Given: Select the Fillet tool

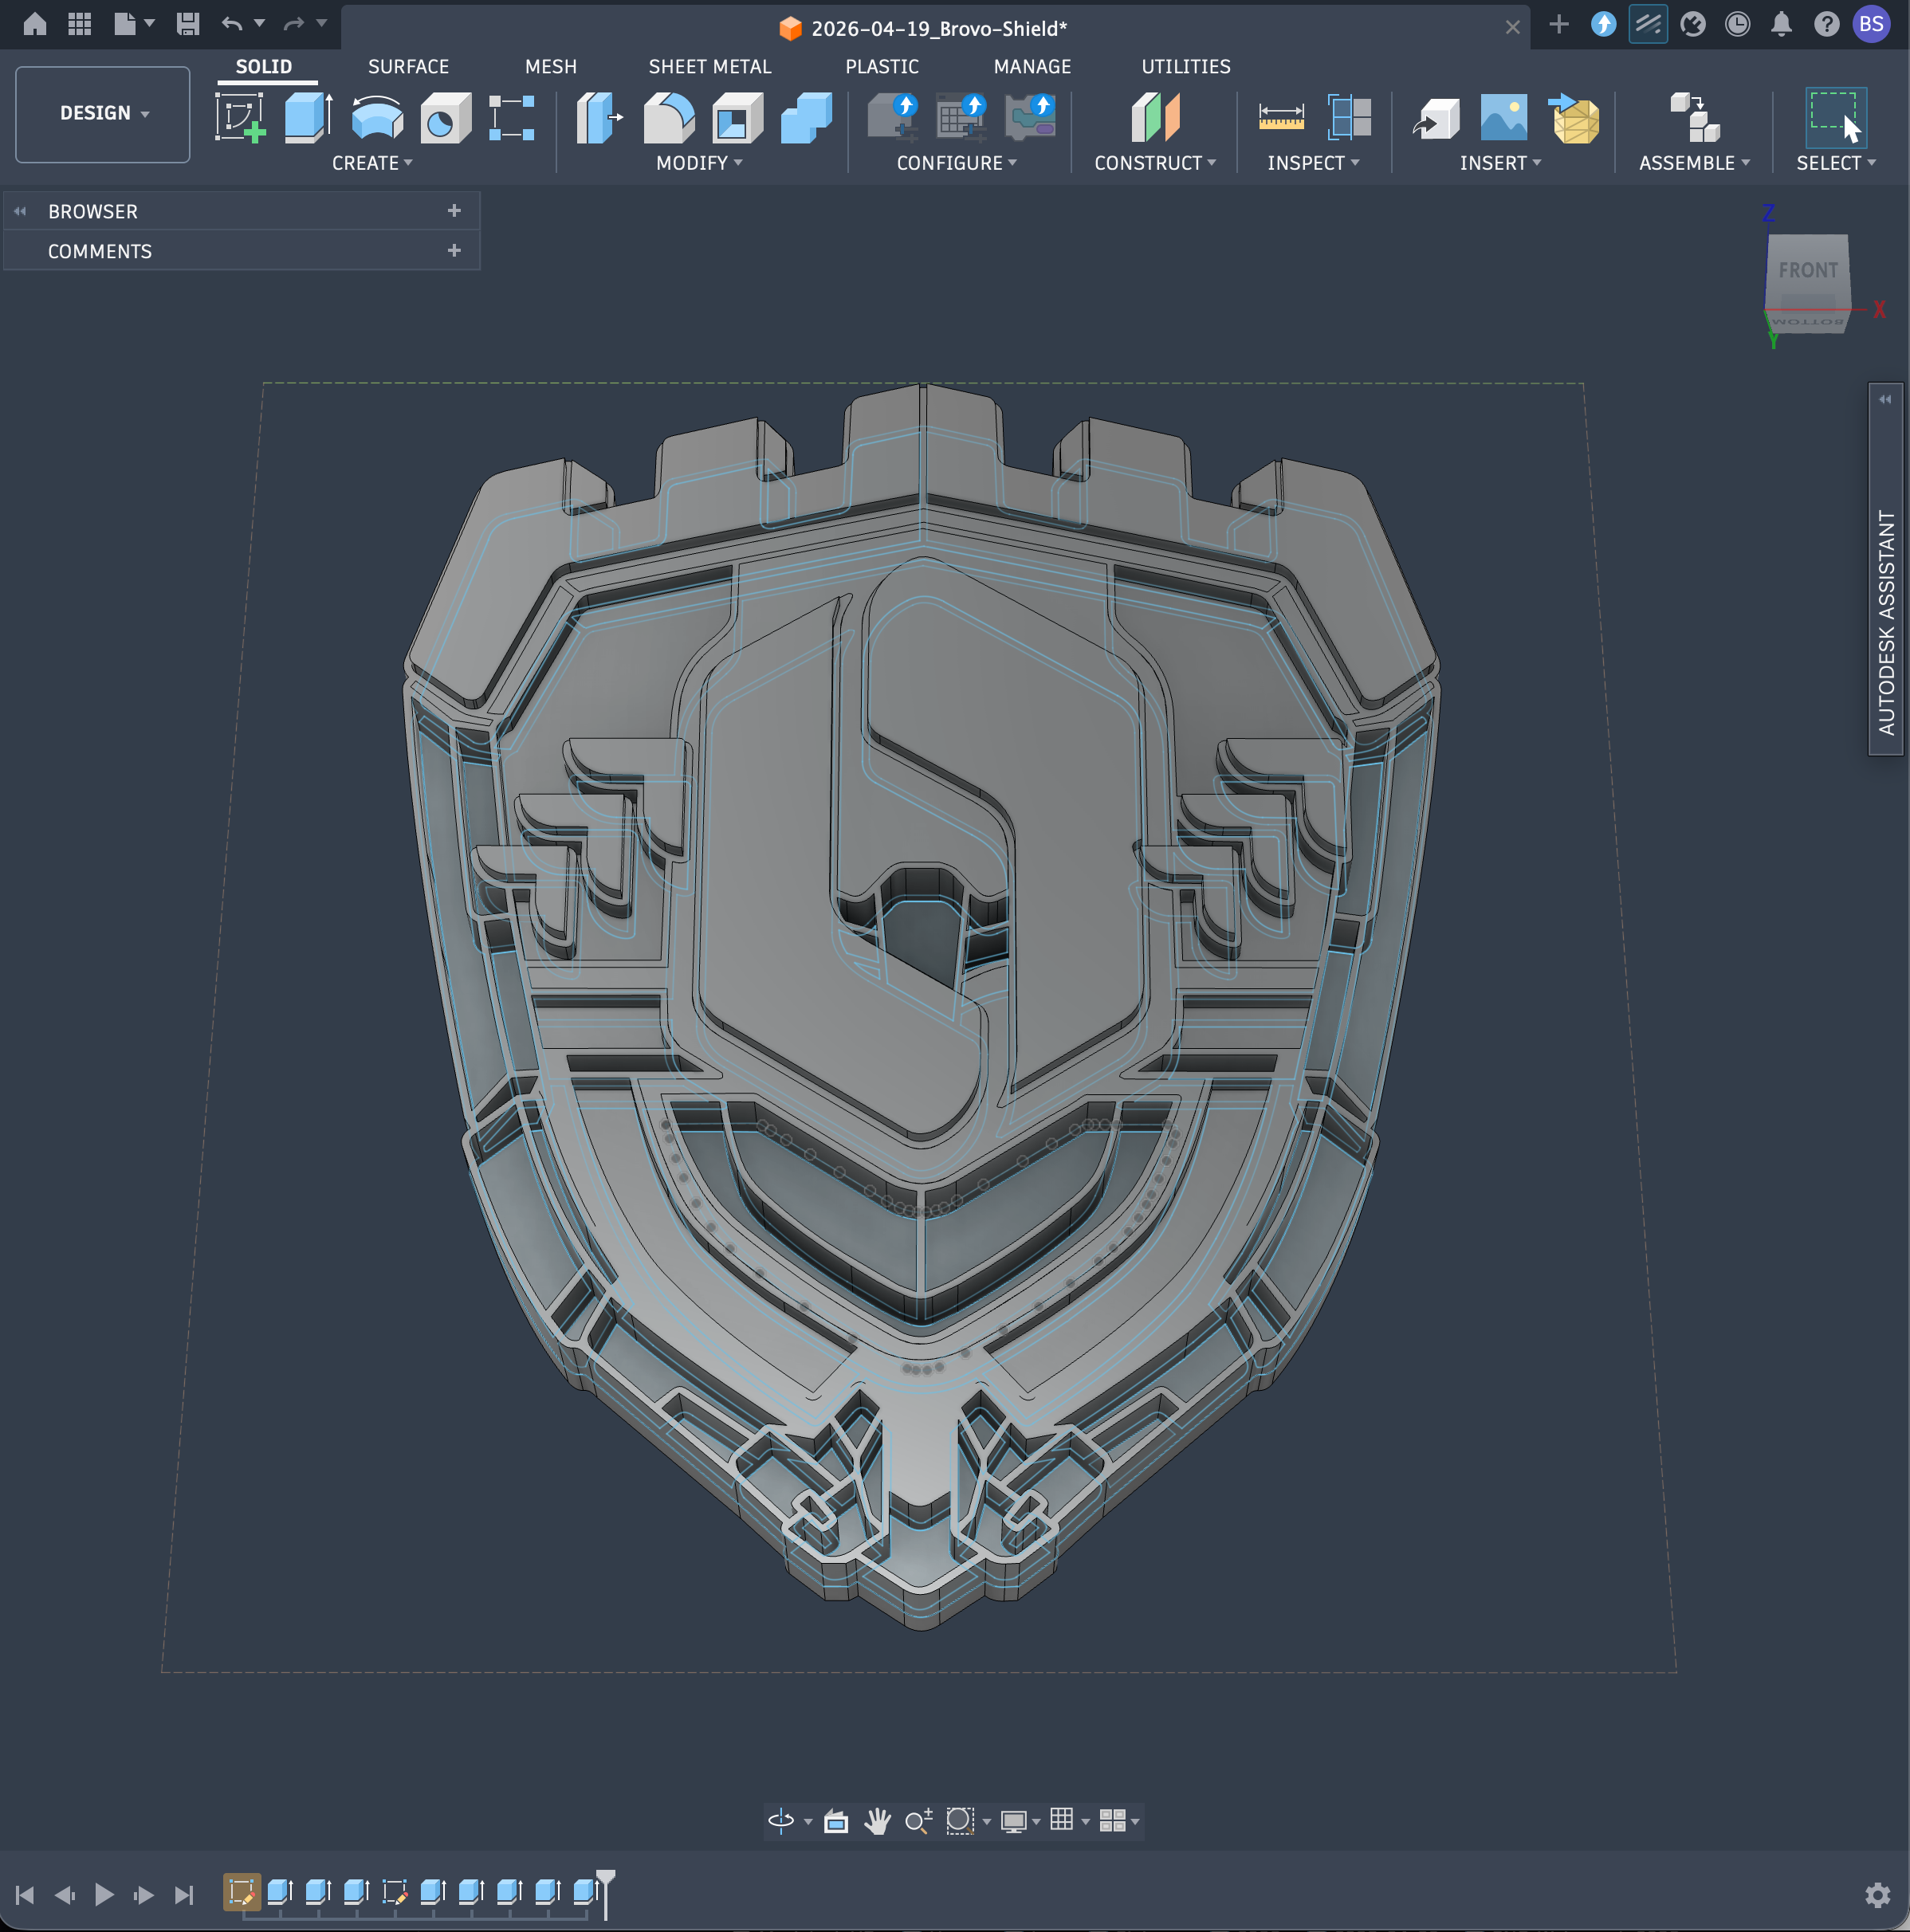Looking at the screenshot, I should click(x=668, y=118).
